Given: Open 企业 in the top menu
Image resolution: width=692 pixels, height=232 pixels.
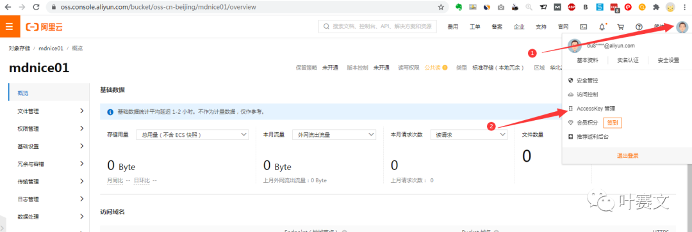Looking at the screenshot, I should [x=519, y=27].
